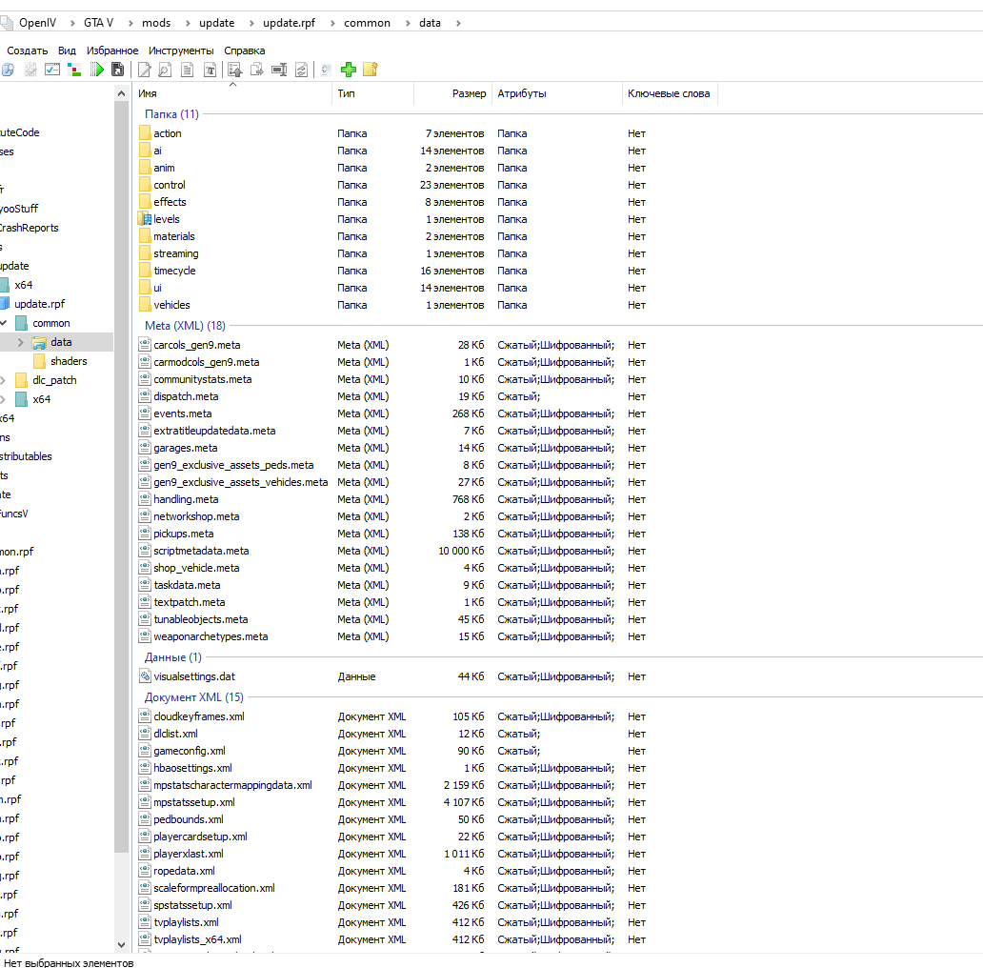Expand the dlc_patch tree folder
Screen dimensions: 983x968
[x=4, y=380]
